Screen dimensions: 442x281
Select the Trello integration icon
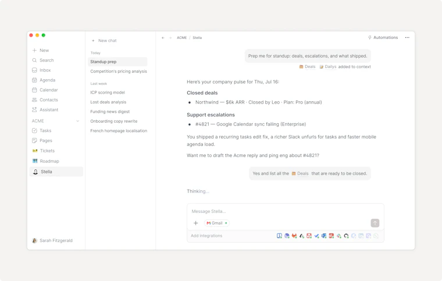pos(279,236)
